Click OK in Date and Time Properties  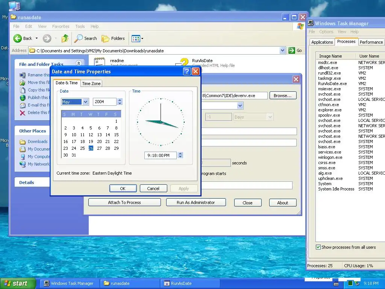(x=123, y=189)
